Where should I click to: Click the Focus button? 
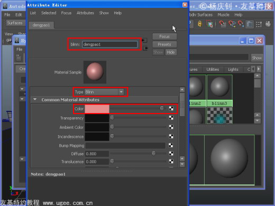pyautogui.click(x=164, y=36)
